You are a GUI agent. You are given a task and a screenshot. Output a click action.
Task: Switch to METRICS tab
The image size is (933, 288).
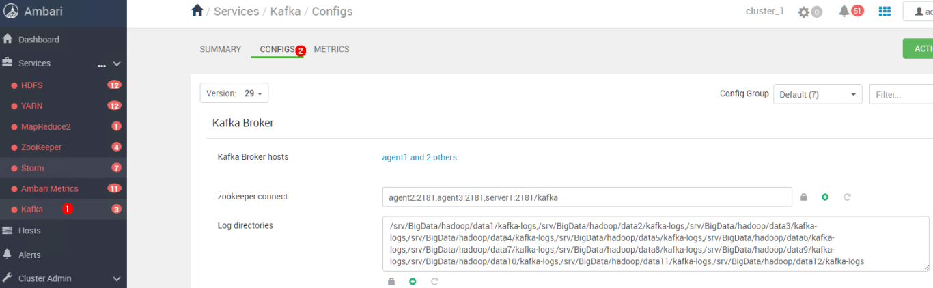tap(331, 49)
